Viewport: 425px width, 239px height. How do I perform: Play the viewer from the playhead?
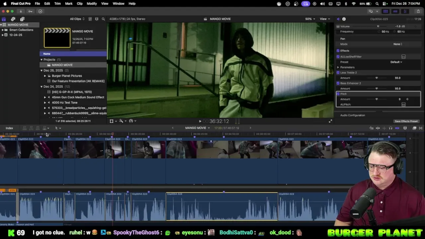pos(200,121)
